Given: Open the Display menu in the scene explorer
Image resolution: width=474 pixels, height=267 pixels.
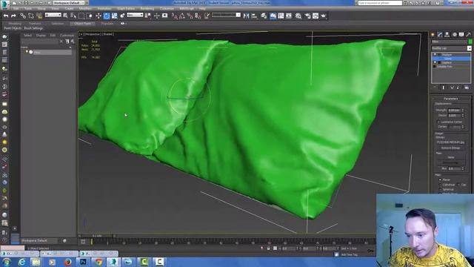Looking at the screenshot, I should pos(41,36).
